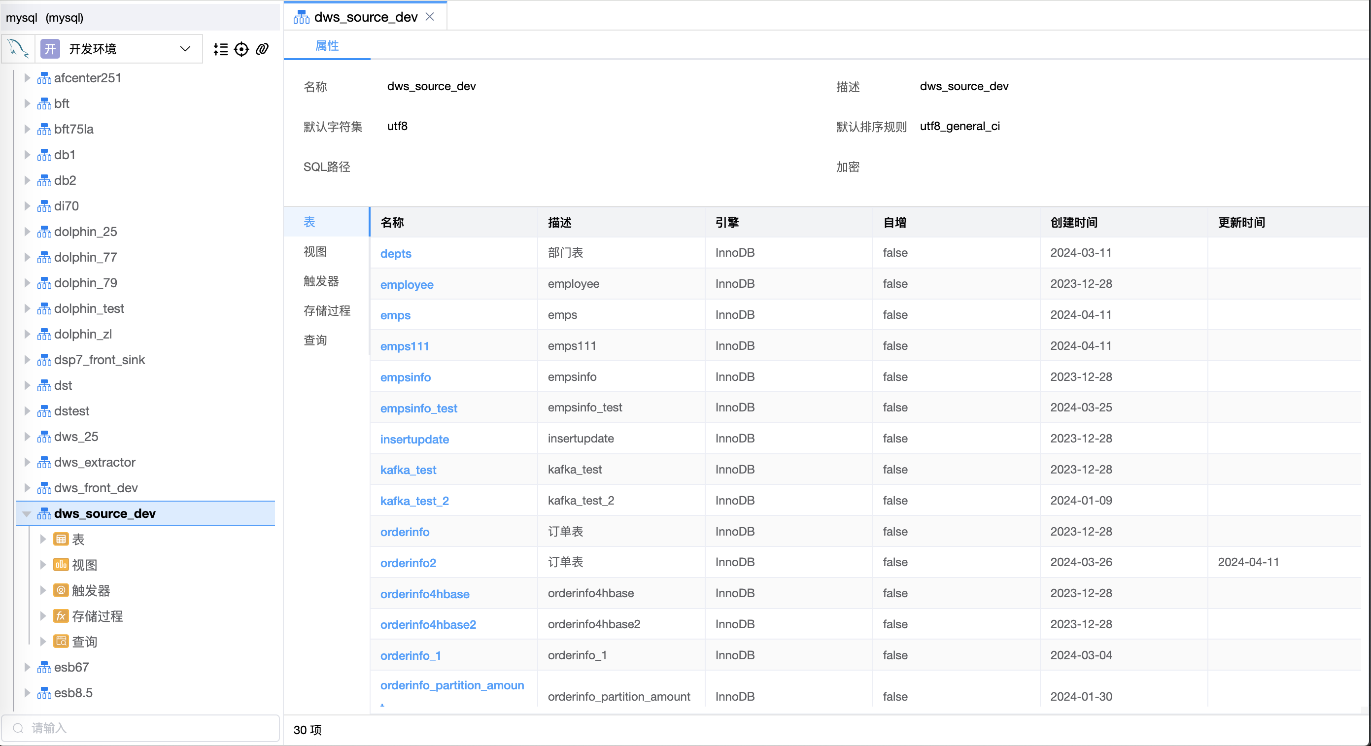
Task: Open the orderinfo2 table link
Action: 409,561
